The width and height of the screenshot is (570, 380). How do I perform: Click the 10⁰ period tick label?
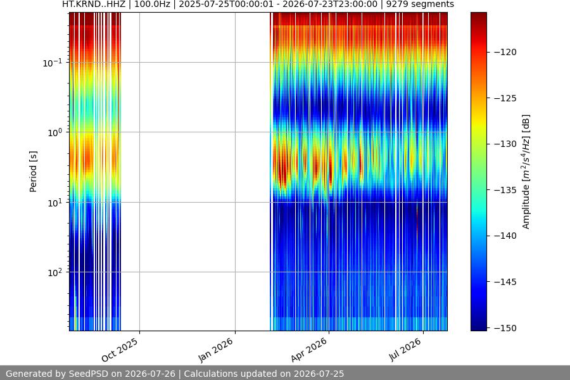[54, 132]
